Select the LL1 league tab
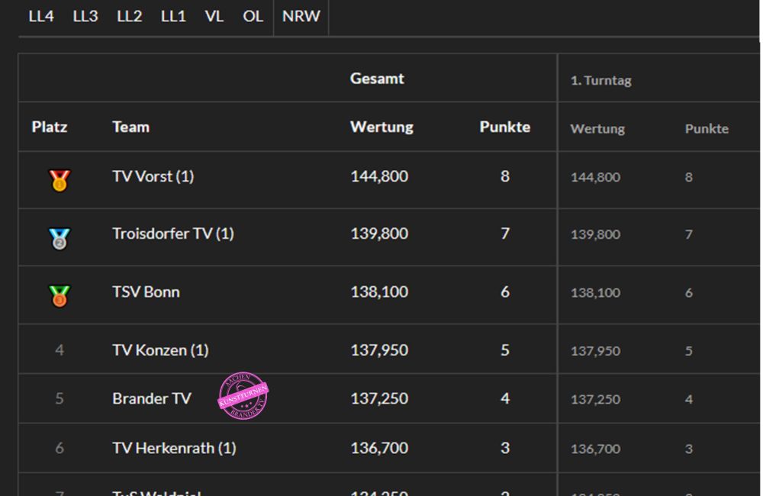 tap(173, 16)
